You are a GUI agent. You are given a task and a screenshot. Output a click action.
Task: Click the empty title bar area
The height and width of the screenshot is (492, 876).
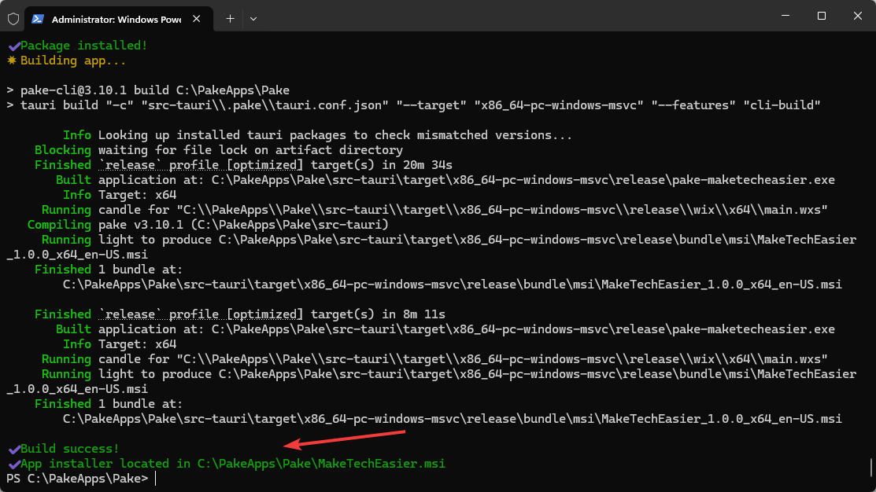pyautogui.click(x=512, y=16)
